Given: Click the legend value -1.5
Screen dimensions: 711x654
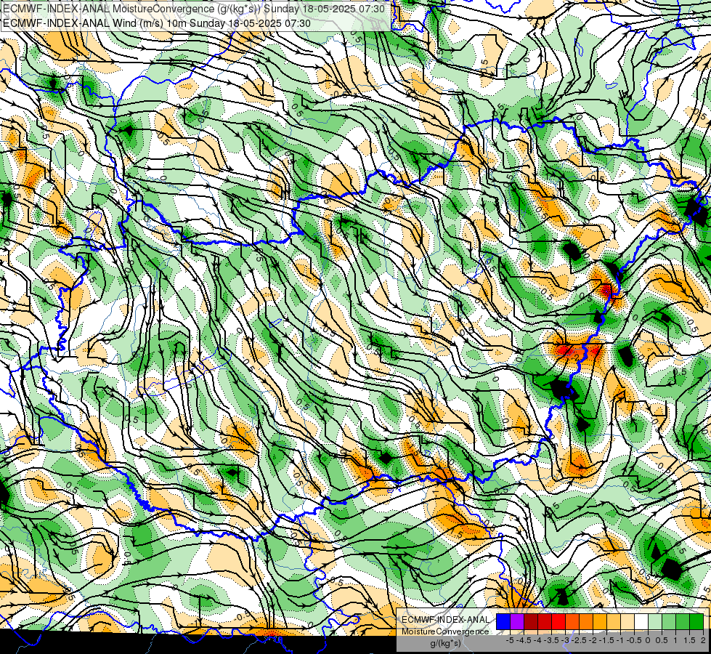Looking at the screenshot, I should pyautogui.click(x=606, y=640).
